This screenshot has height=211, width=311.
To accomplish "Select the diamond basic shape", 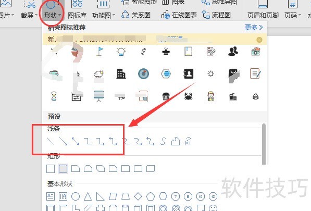I will [x=138, y=196].
